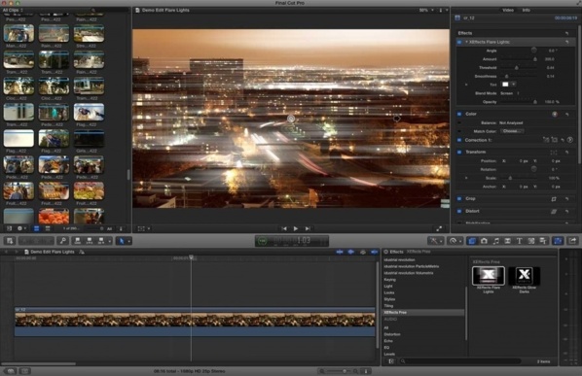Show the Themes browser

click(543, 241)
